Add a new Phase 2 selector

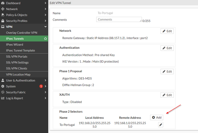point(157,117)
